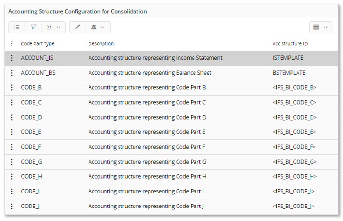Click three-dot menu for CODE_E row
This screenshot has height=221, width=343.
[12, 132]
